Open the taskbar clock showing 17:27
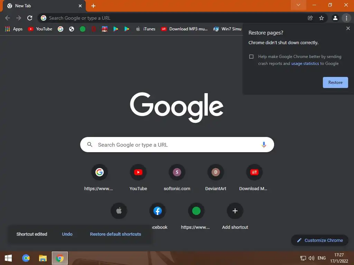 click(x=339, y=258)
